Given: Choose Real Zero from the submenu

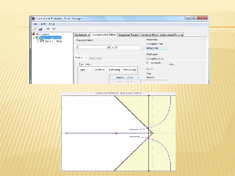Looking at the screenshot, I should [x=152, y=54].
